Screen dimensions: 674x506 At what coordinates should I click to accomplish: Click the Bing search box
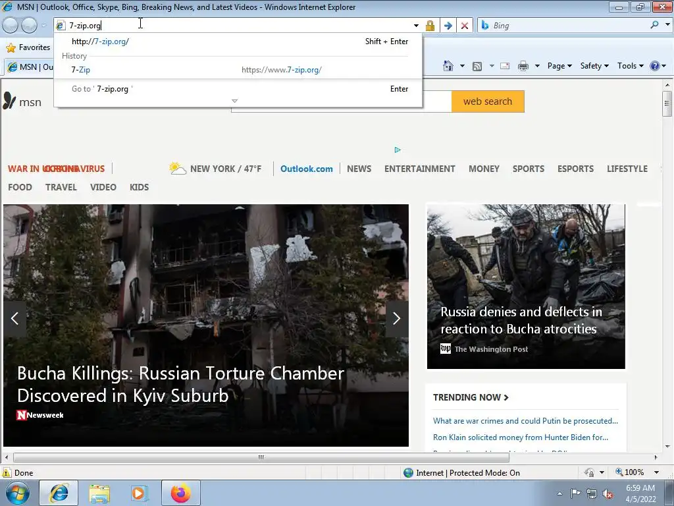[x=568, y=26]
